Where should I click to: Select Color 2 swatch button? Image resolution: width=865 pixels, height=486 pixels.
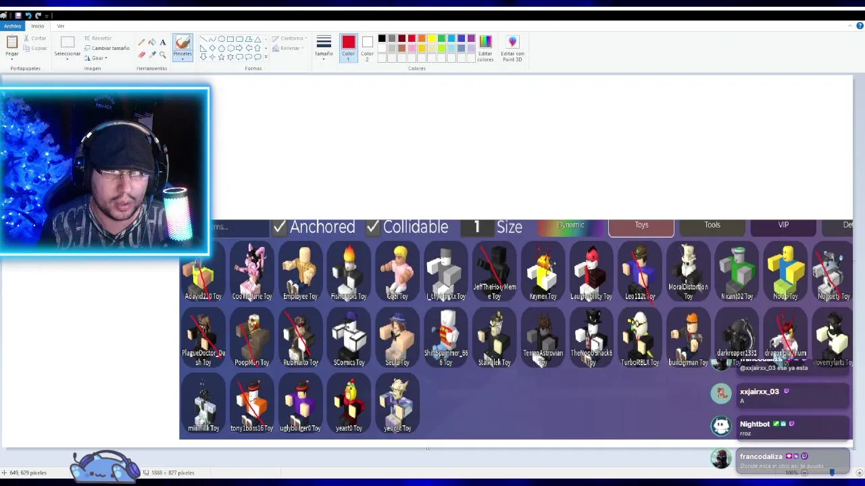pos(367,48)
